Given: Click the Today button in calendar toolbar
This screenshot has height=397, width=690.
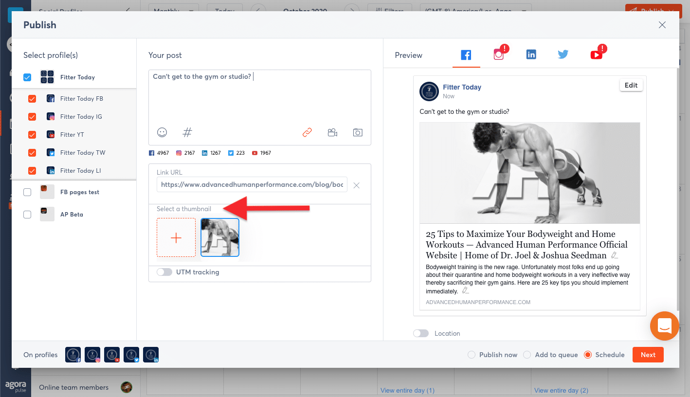Looking at the screenshot, I should [224, 10].
